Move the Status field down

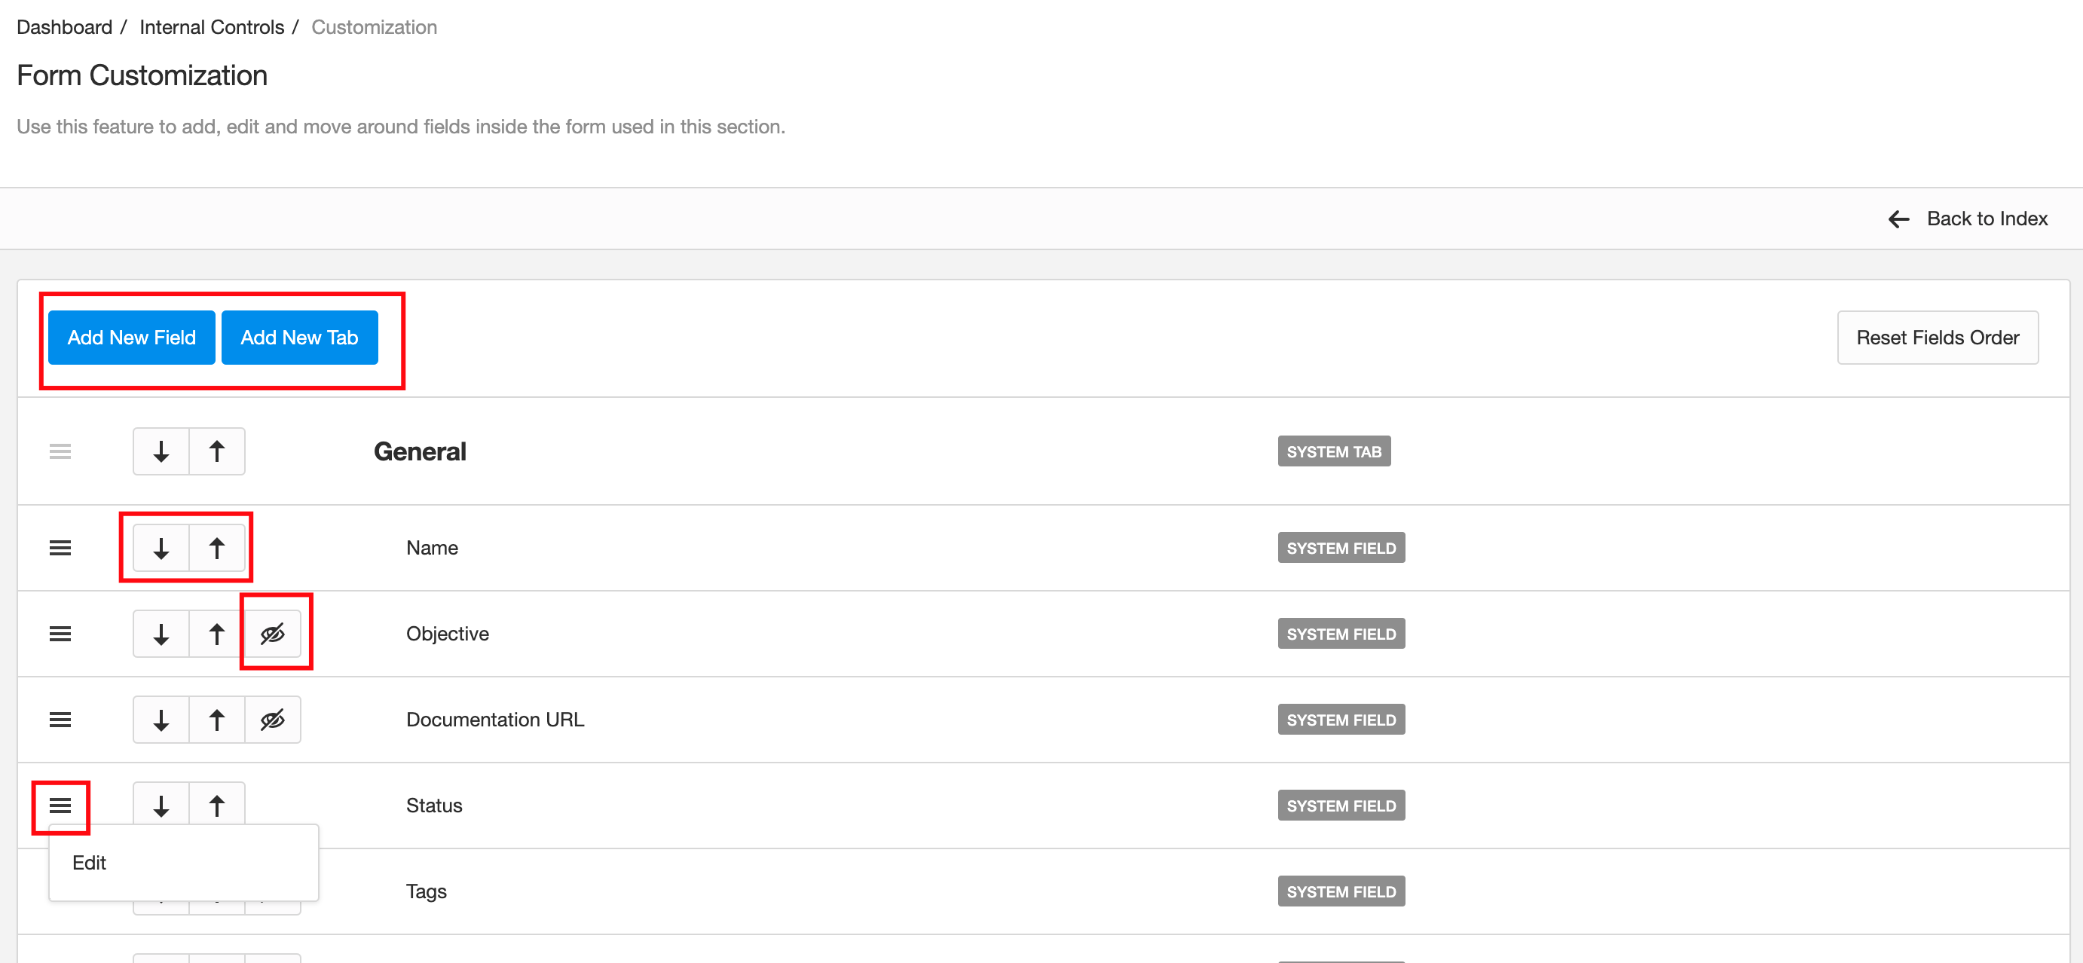[x=161, y=806]
